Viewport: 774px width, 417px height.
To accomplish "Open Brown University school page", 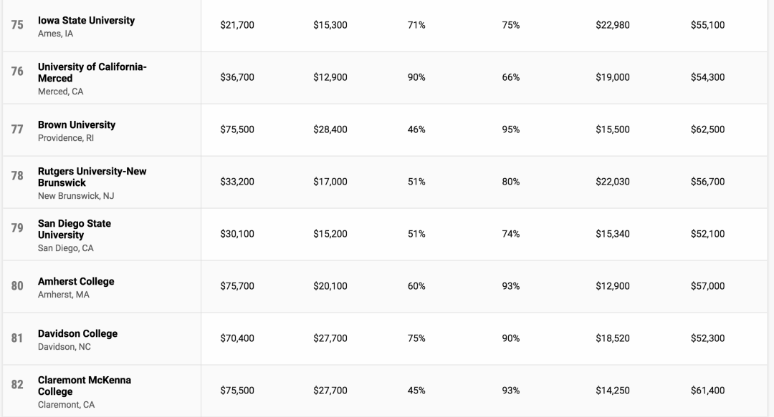I will [77, 124].
